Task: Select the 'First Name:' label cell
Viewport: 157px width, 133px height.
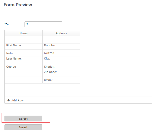Action: [x=24, y=47]
